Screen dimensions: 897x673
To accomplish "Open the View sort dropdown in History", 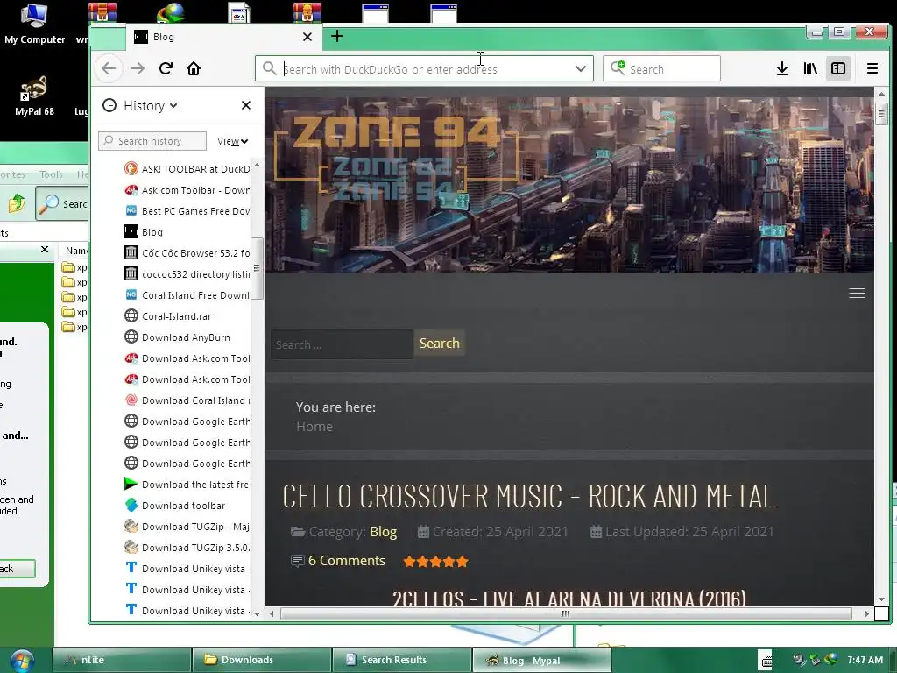I will coord(232,141).
